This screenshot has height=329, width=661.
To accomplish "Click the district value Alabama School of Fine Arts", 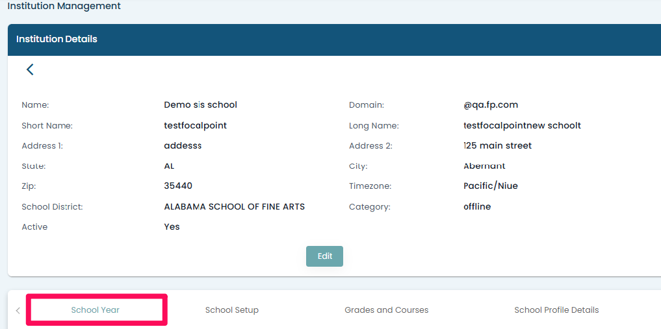I will point(234,207).
